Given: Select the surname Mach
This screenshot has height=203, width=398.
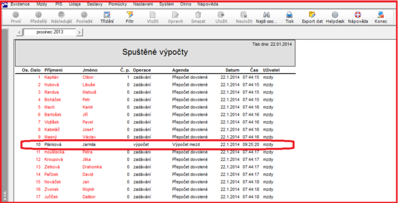Looking at the screenshot, I should [x=49, y=107].
